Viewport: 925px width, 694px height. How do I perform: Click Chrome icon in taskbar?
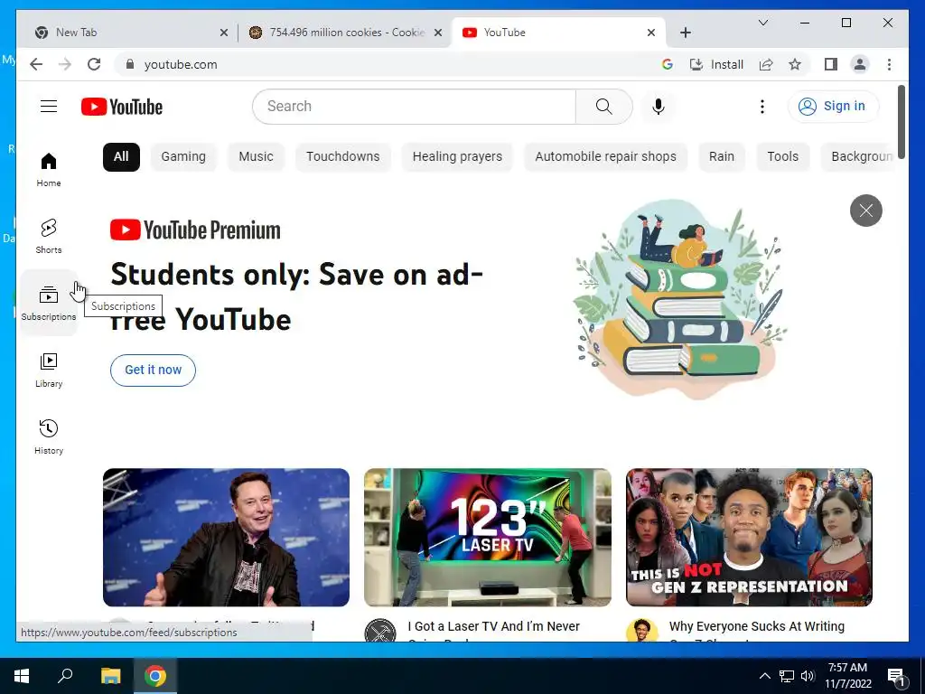tap(155, 676)
